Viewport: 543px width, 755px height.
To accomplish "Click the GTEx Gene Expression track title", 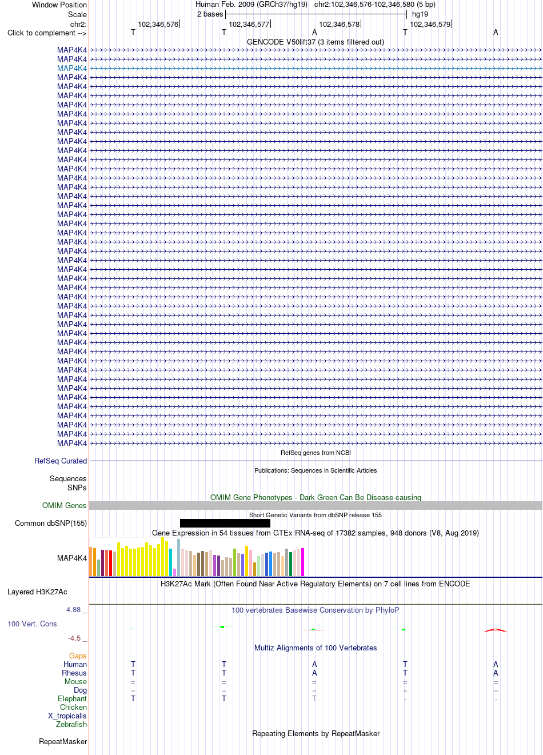I will click(316, 533).
